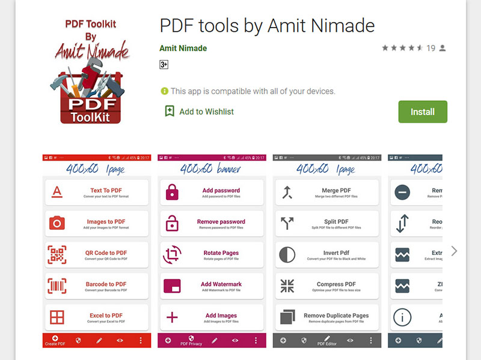Click the green Install button
The height and width of the screenshot is (360, 481).
tap(423, 112)
